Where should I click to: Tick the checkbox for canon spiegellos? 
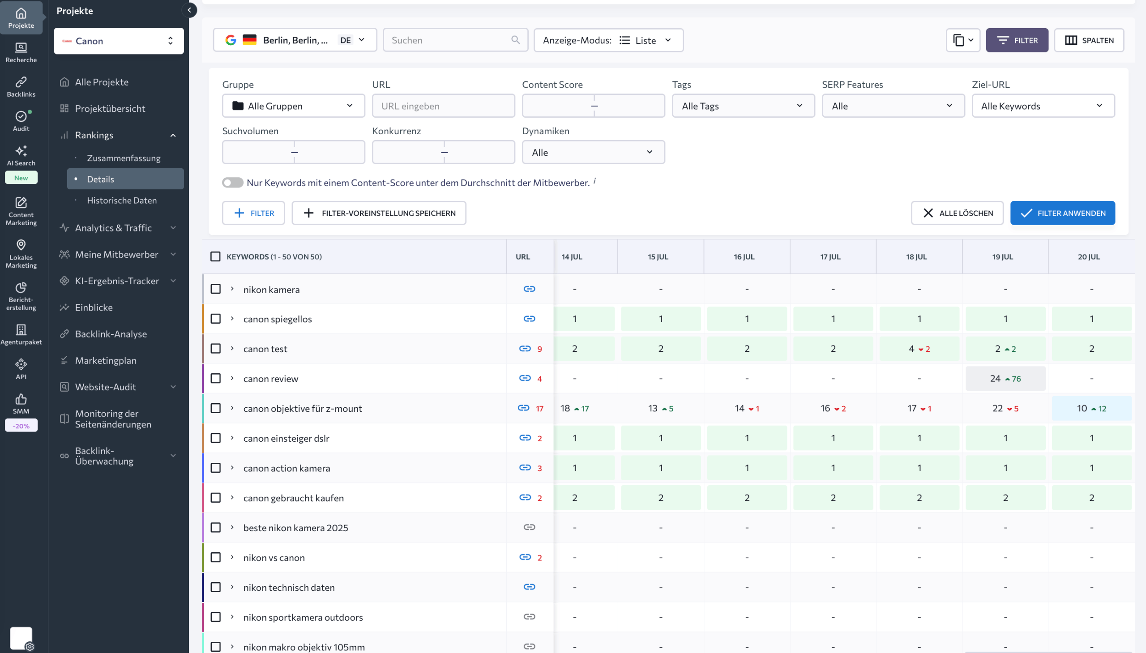coord(215,319)
